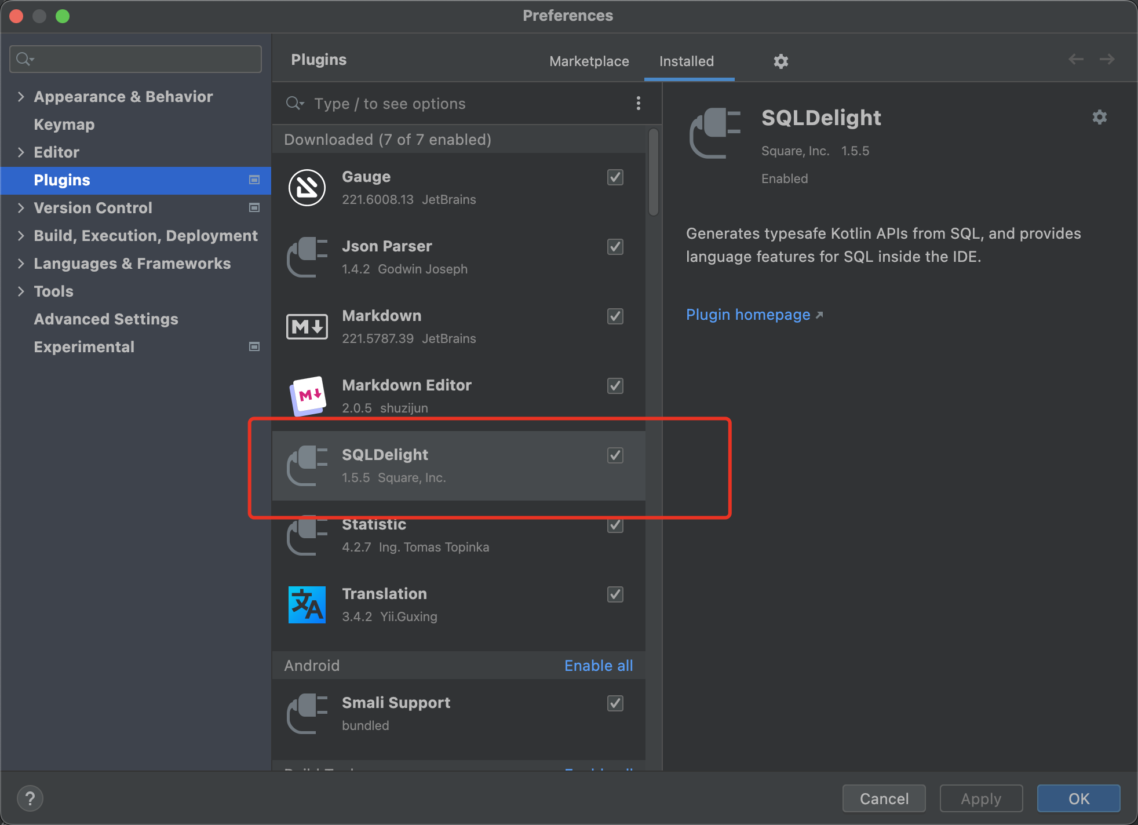Select the Translation plugin name

(x=384, y=594)
